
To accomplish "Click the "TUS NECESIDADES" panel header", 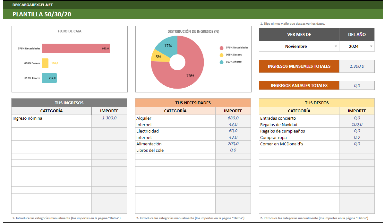I will coord(193,103).
